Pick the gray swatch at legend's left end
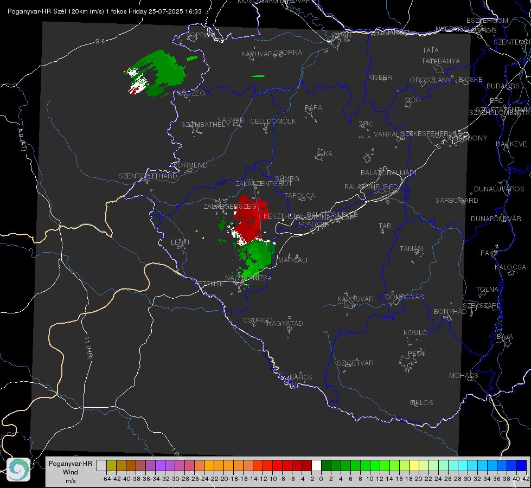 coord(101,465)
